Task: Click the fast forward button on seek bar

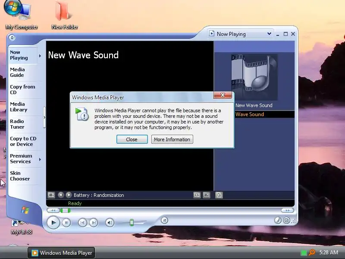Action: [287, 210]
